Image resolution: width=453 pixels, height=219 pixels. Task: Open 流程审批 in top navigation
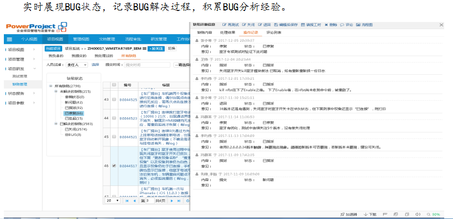[x=133, y=40]
